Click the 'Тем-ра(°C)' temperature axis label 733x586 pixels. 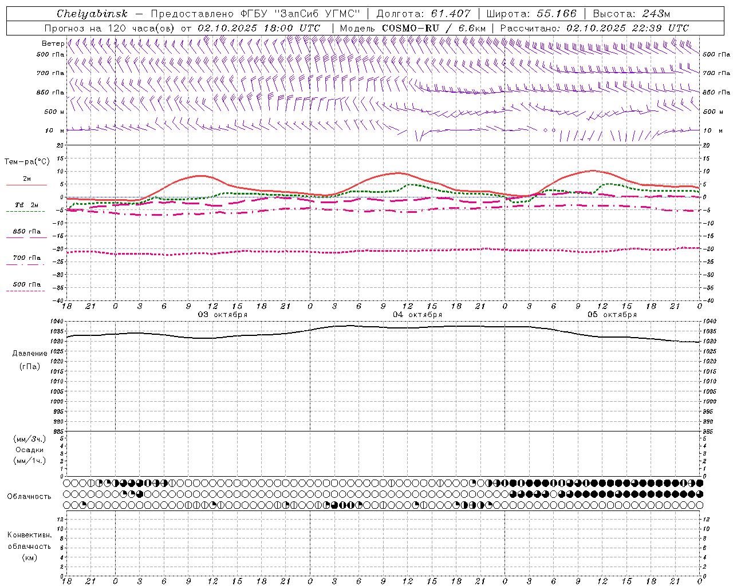point(27,162)
